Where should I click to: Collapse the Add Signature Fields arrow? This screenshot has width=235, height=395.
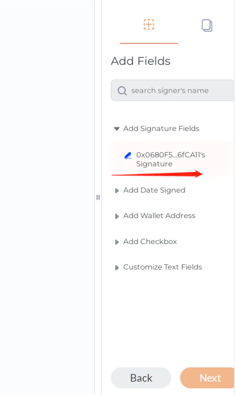(x=117, y=129)
